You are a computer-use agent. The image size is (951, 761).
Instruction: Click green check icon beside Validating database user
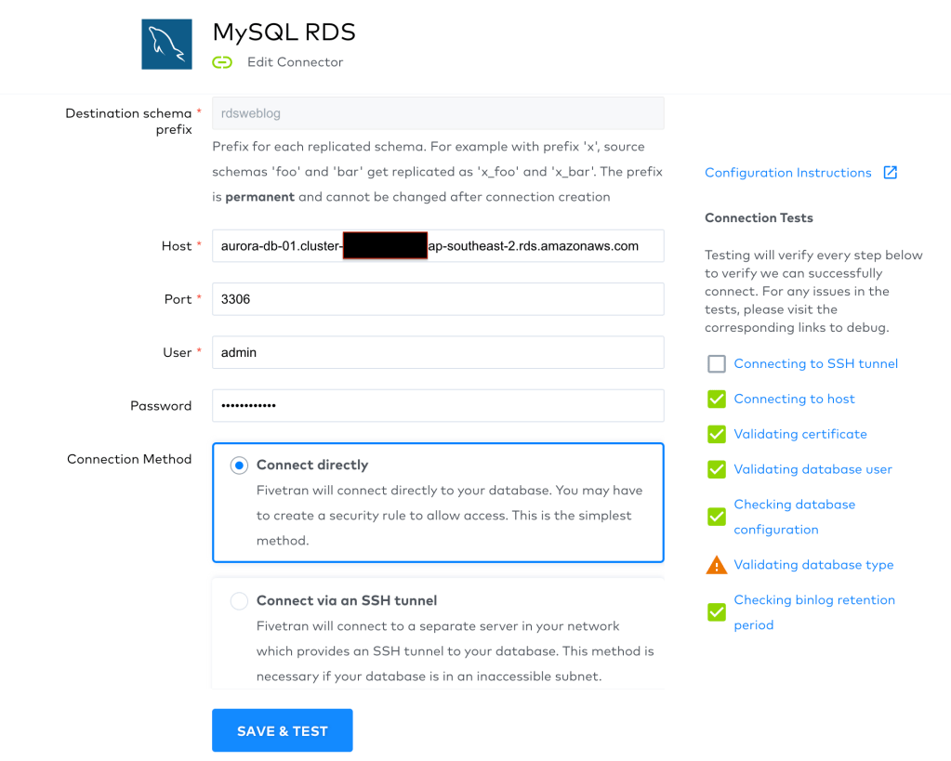pyautogui.click(x=716, y=469)
